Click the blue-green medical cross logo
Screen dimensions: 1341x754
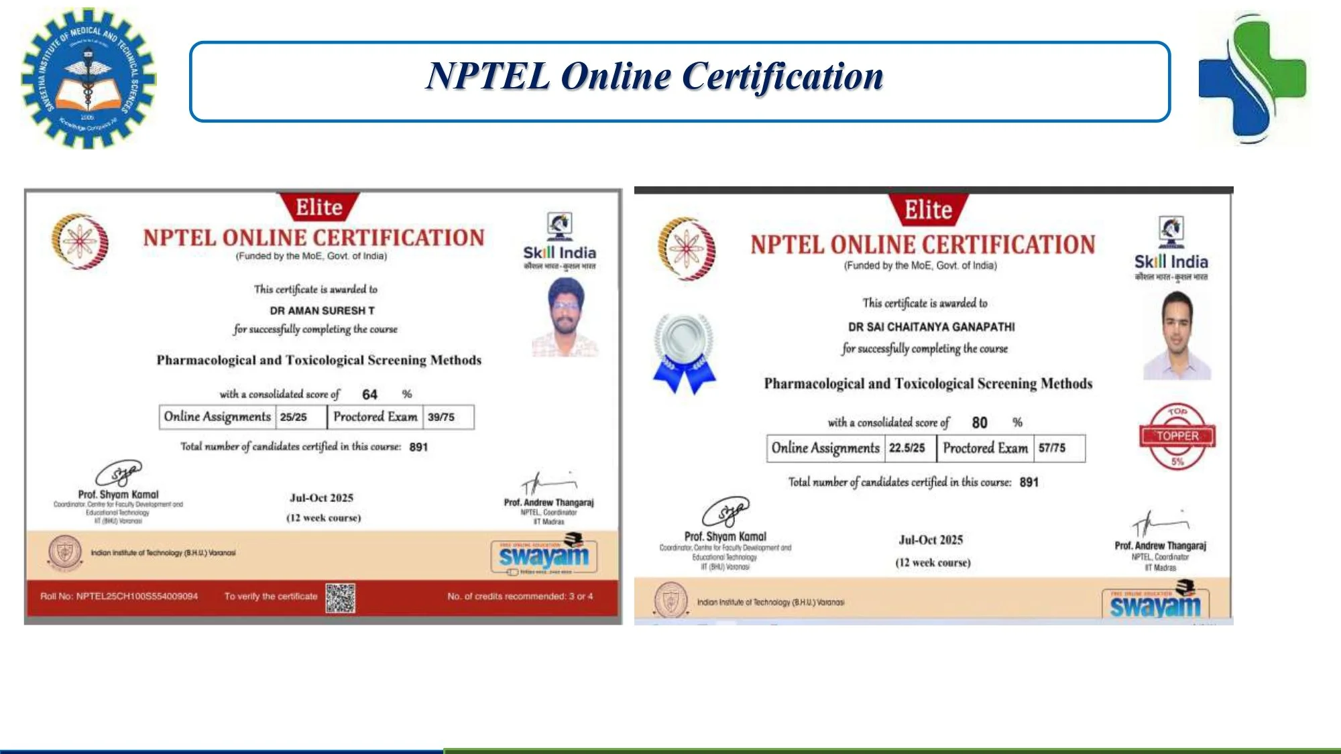[1252, 78]
